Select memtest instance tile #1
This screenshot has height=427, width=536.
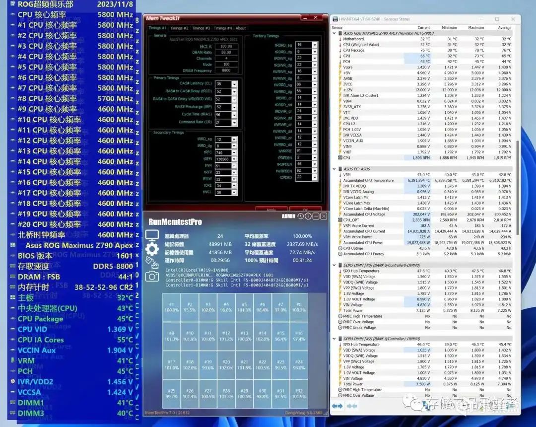click(171, 307)
